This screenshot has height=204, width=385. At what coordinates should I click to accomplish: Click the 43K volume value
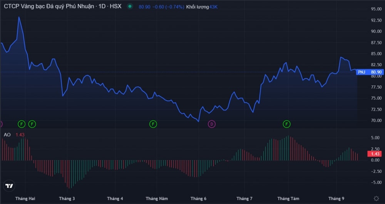pyautogui.click(x=213, y=7)
